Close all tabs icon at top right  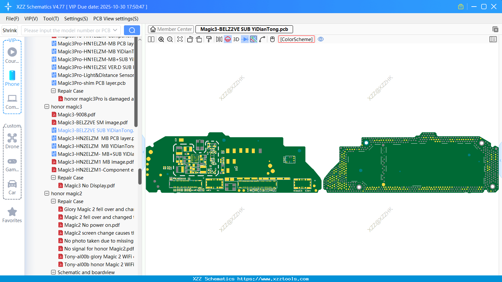pyautogui.click(x=495, y=29)
